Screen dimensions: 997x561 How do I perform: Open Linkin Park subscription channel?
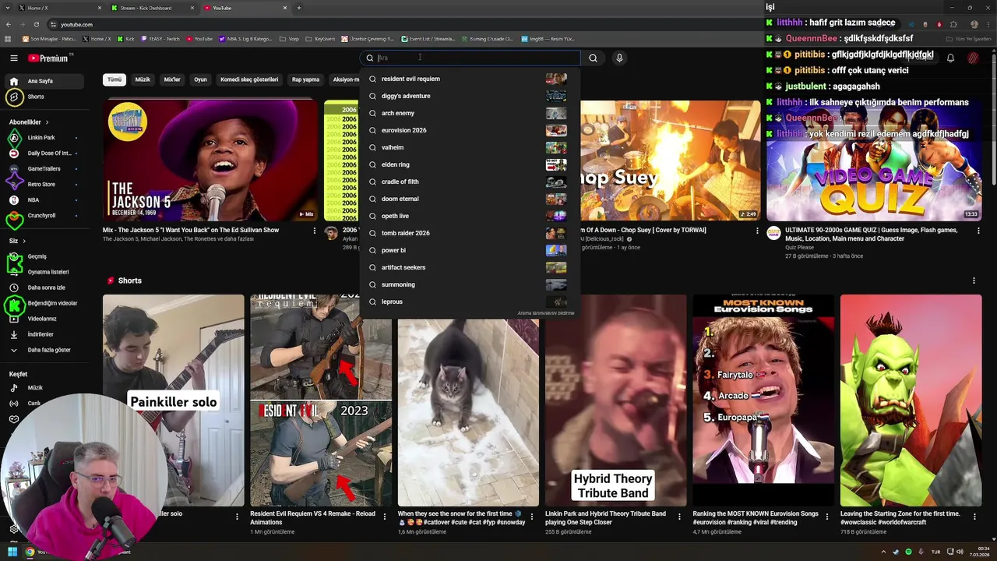pyautogui.click(x=45, y=138)
